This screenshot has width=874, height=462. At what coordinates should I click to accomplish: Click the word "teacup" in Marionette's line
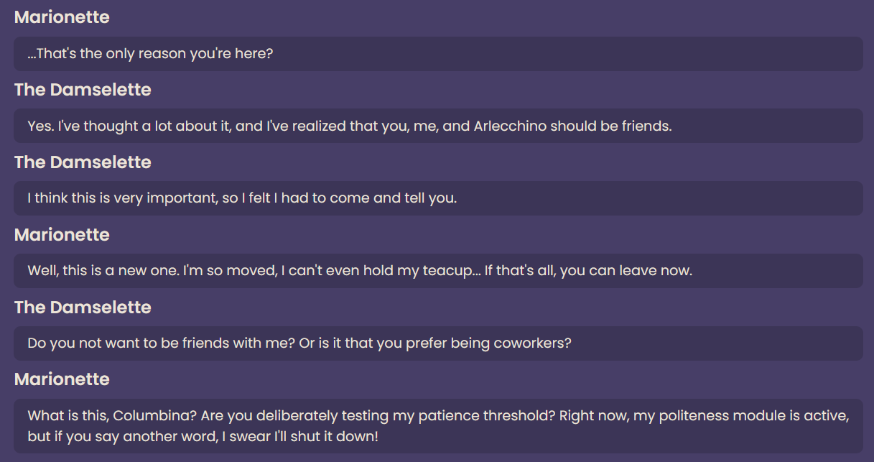tap(448, 271)
